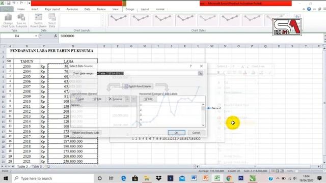Expand quick access toolbar customize arrow

coord(29,3)
